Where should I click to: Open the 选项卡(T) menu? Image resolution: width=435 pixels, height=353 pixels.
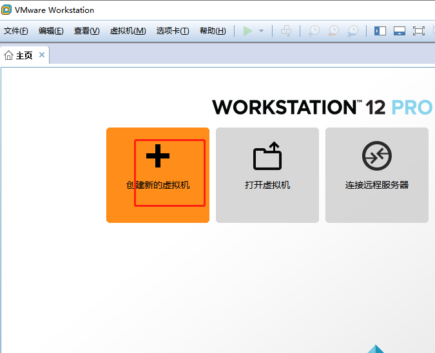173,31
